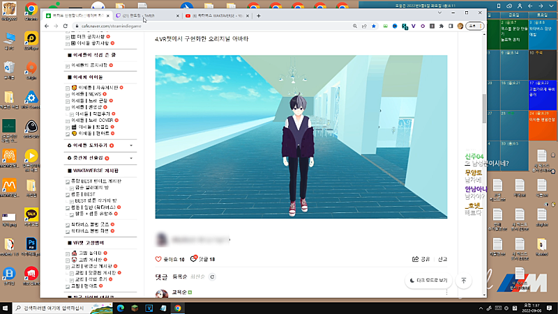Click the green extension icon after the star
558x314 pixels.
386,26
